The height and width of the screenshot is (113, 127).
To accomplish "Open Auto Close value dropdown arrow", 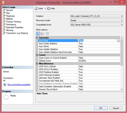I will [118, 41].
